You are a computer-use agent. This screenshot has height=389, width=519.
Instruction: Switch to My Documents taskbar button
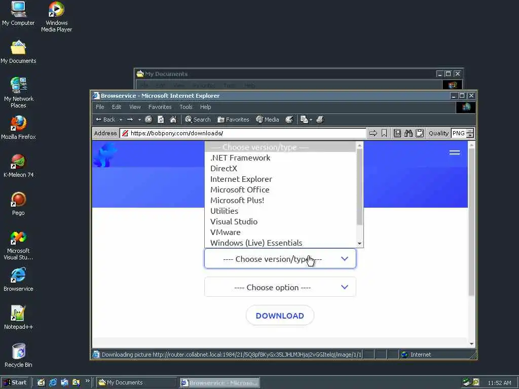136,382
